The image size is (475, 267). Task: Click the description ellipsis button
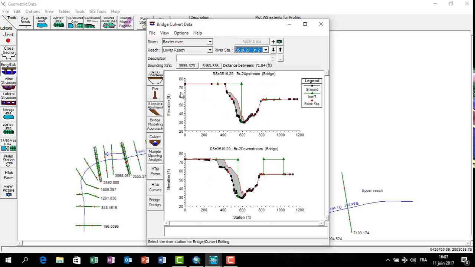coord(280,59)
